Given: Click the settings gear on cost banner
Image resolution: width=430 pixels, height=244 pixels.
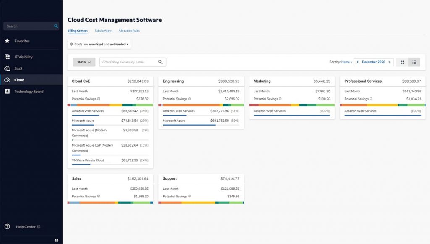Looking at the screenshot, I should (x=72, y=44).
